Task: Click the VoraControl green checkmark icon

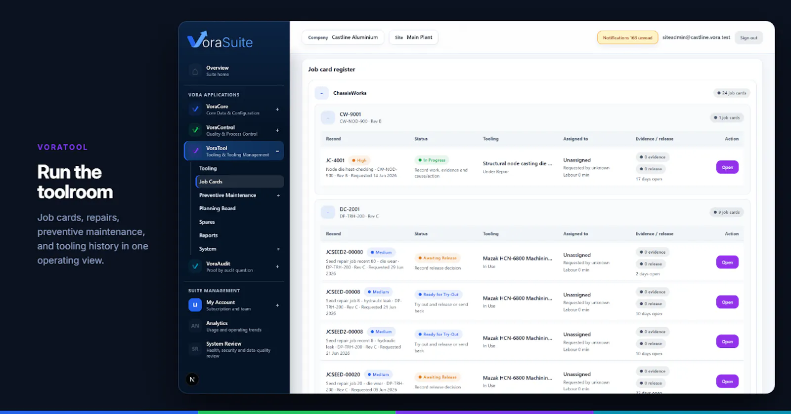Action: [195, 130]
